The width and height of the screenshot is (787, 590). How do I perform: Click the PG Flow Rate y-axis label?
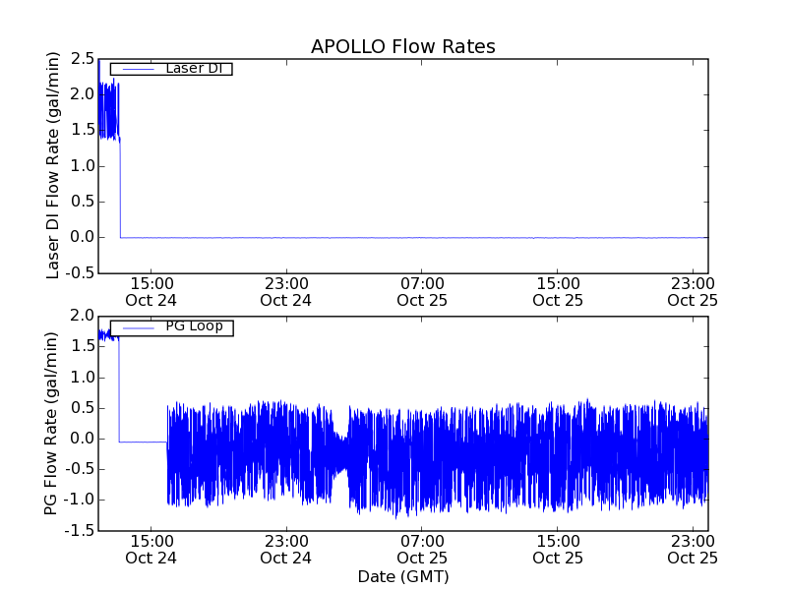pos(51,423)
